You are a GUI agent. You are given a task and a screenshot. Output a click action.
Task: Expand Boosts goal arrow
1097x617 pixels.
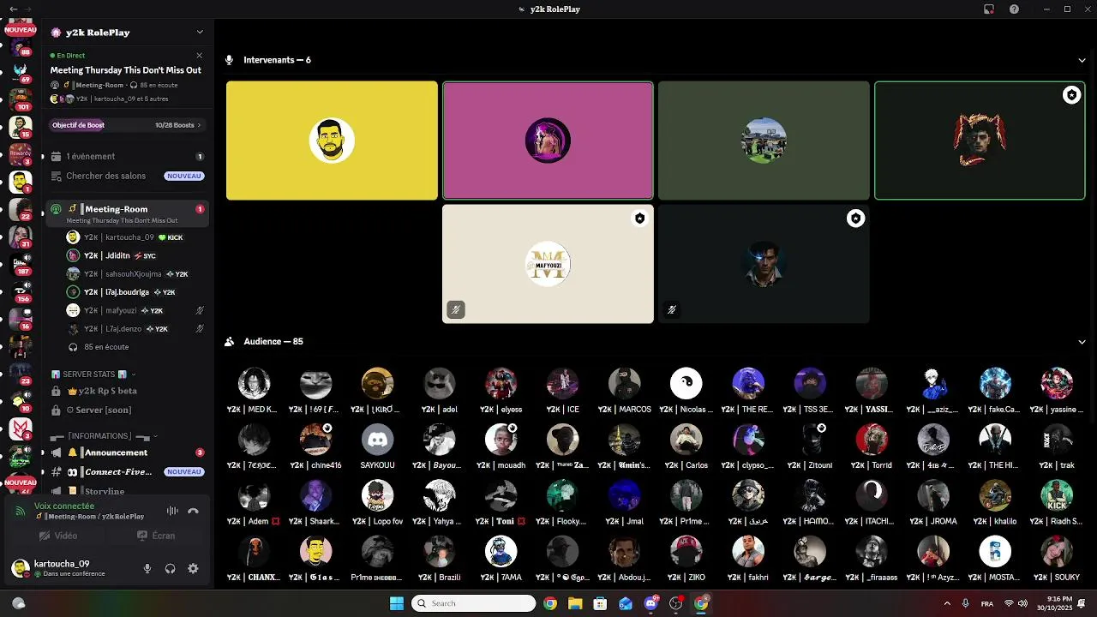tap(199, 125)
